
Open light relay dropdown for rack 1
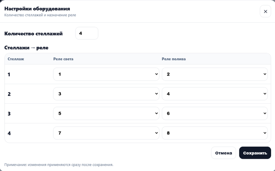tap(106, 74)
